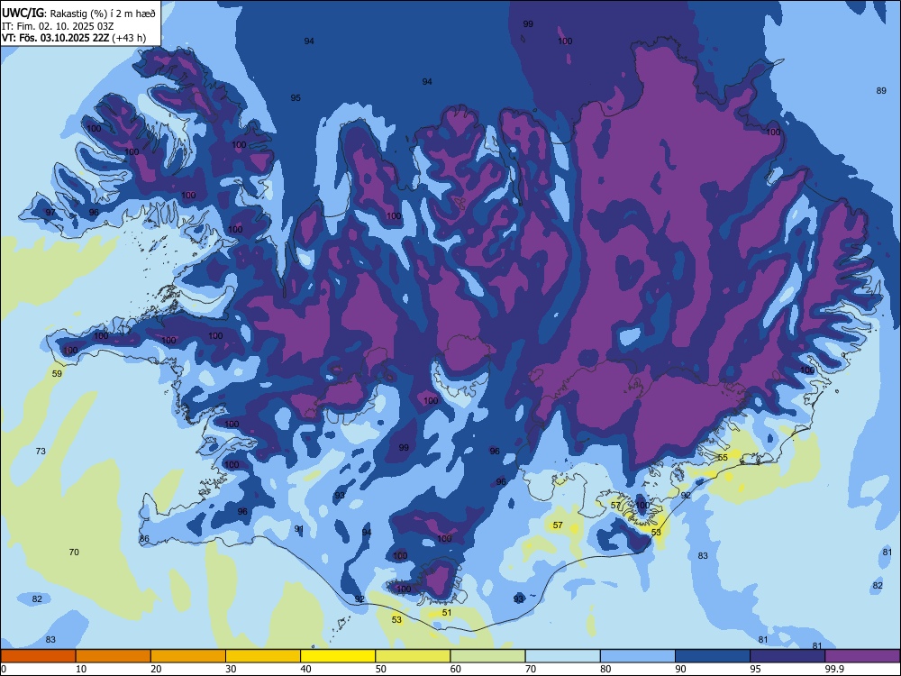
Task: Click the legend label '30'
Action: tap(231, 669)
